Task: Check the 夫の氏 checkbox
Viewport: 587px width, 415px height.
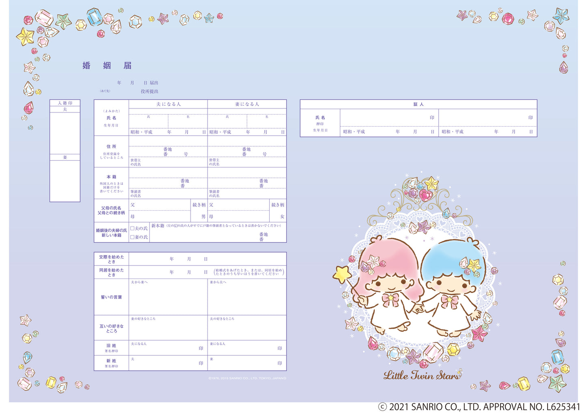Action: (132, 229)
